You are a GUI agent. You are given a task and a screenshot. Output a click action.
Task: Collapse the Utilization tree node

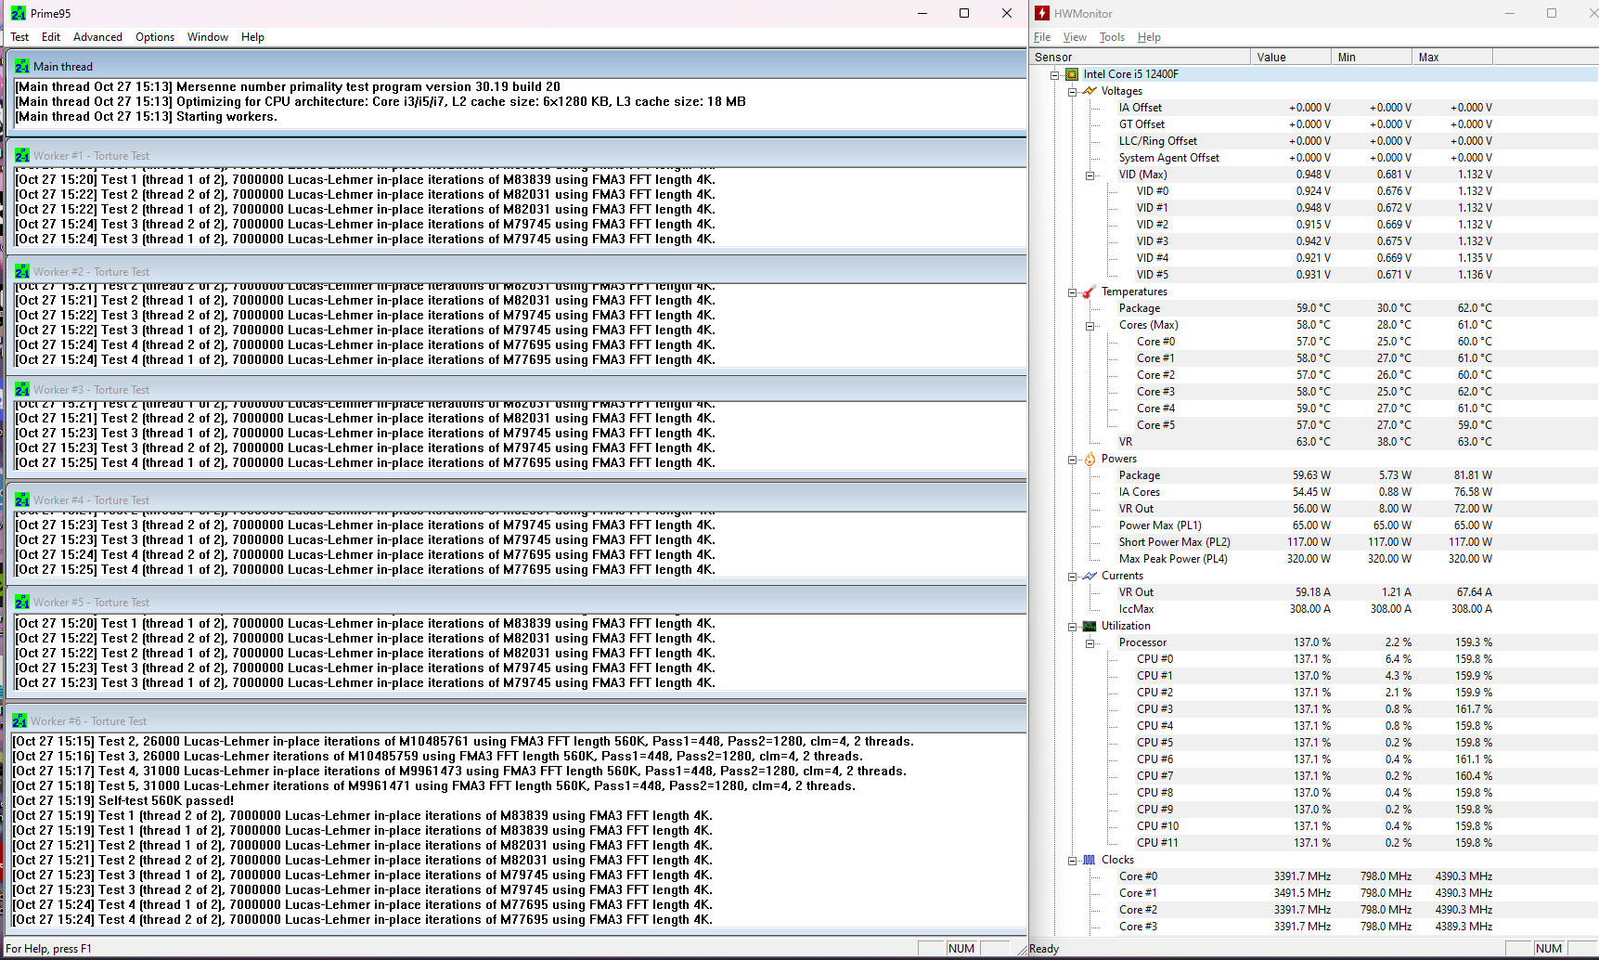click(x=1072, y=626)
